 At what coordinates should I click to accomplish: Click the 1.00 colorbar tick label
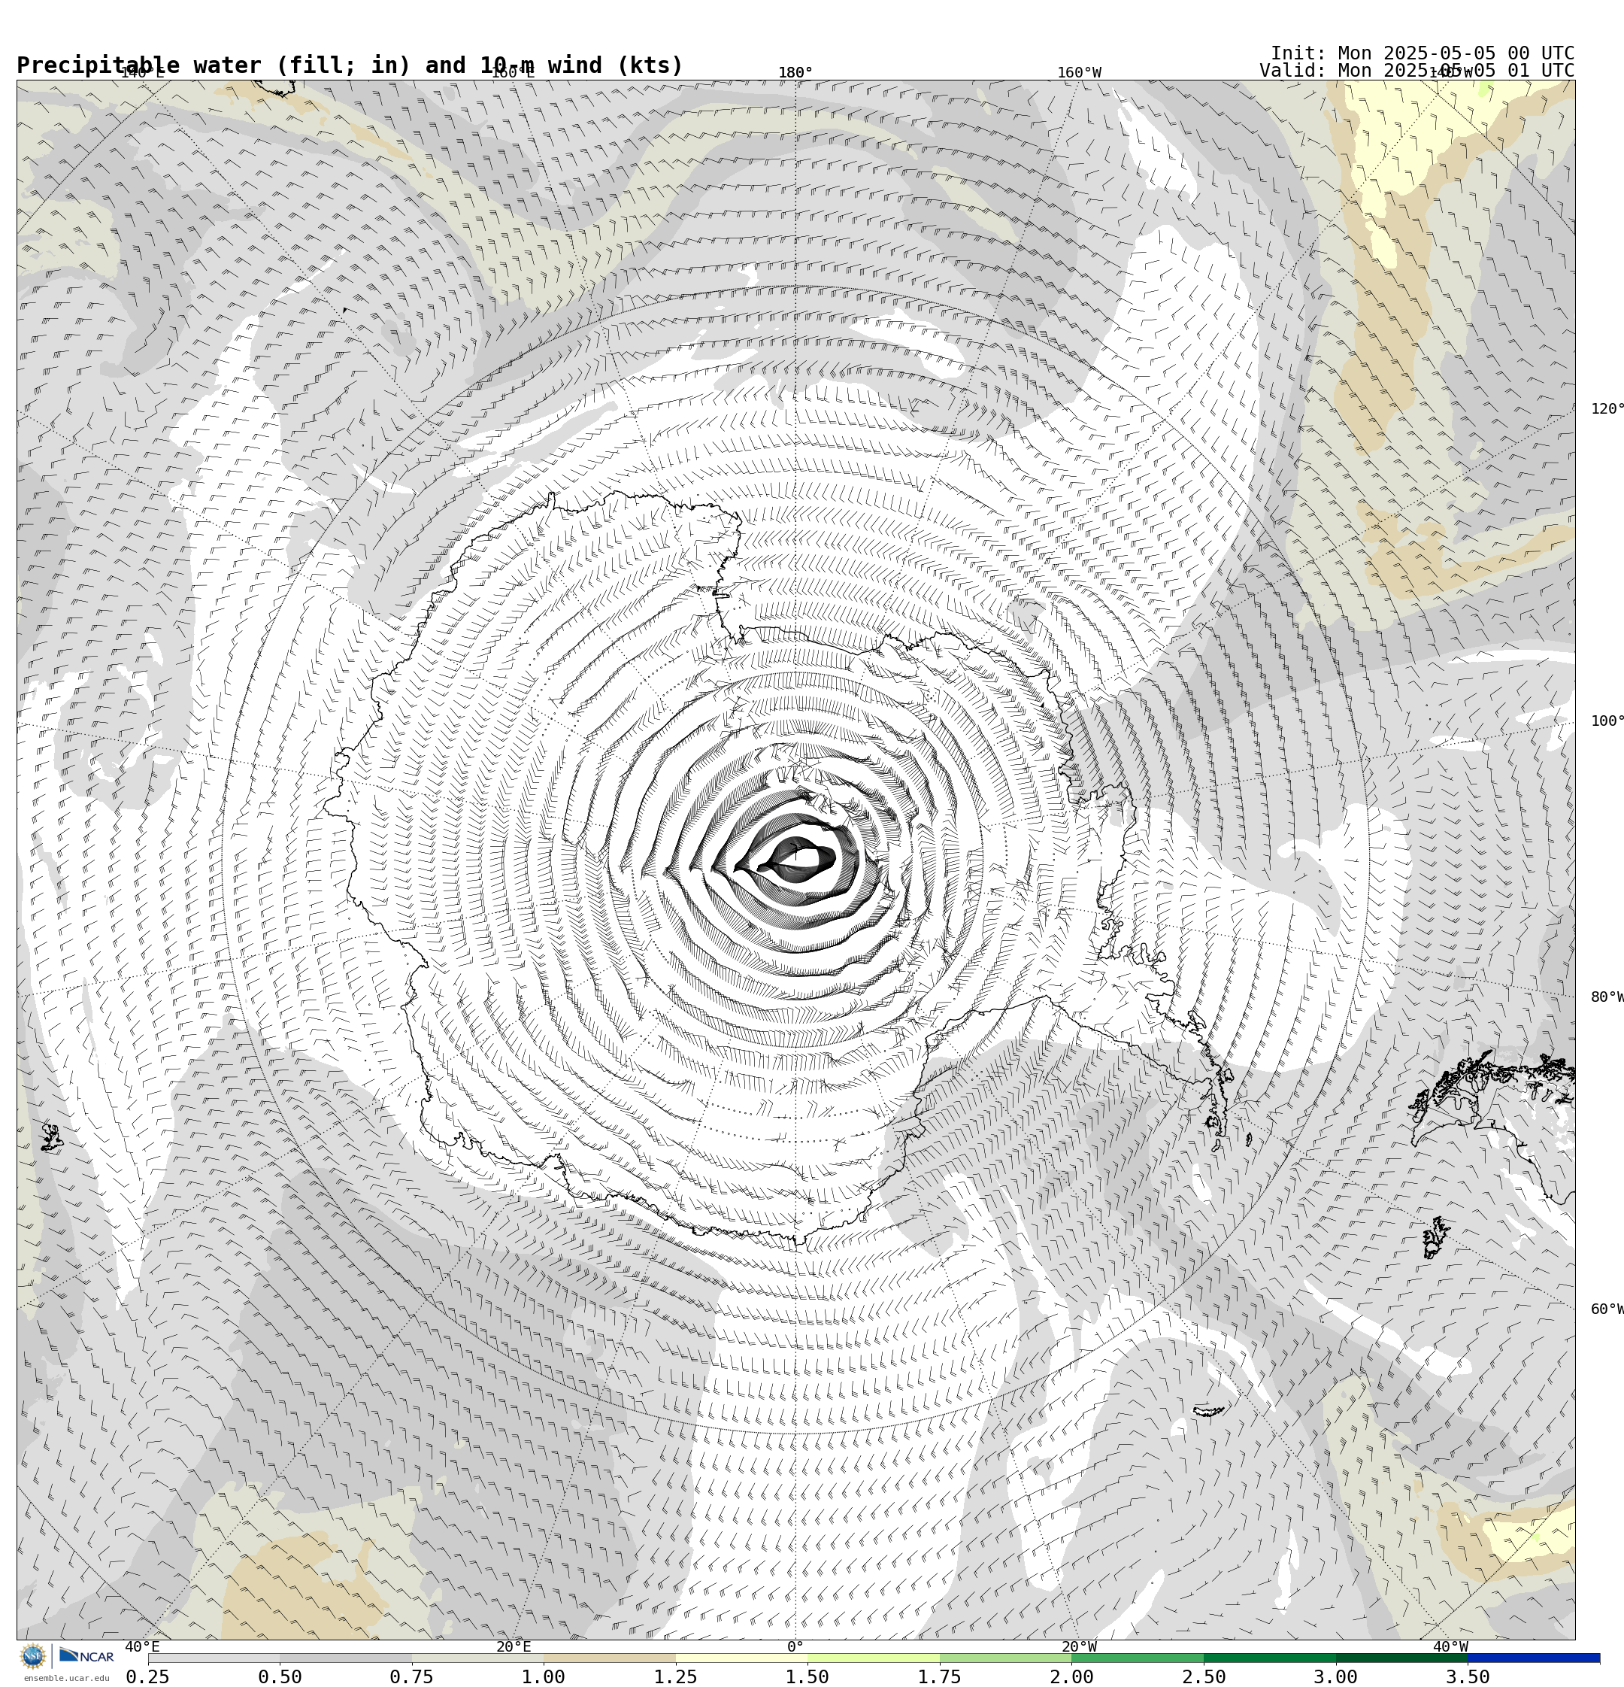[544, 1676]
